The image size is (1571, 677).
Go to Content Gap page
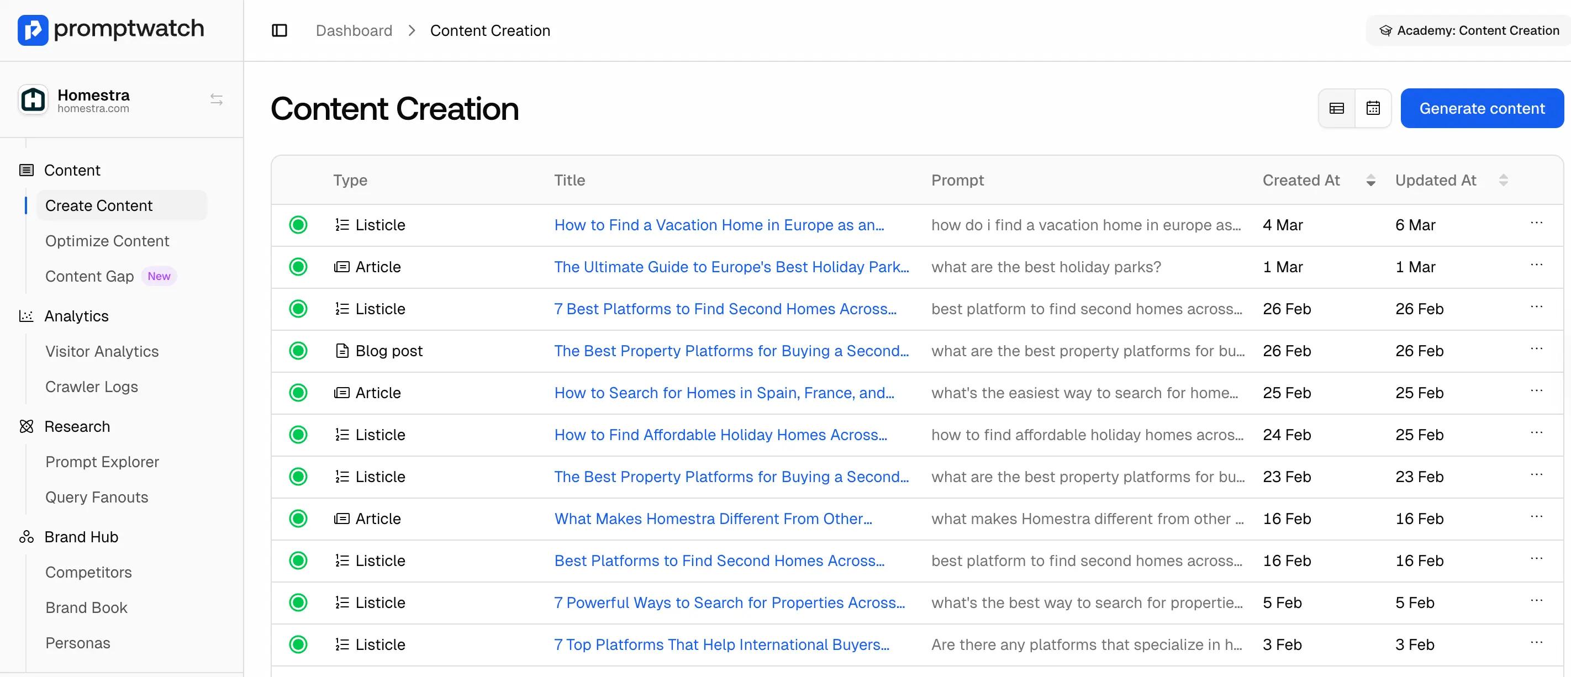89,276
